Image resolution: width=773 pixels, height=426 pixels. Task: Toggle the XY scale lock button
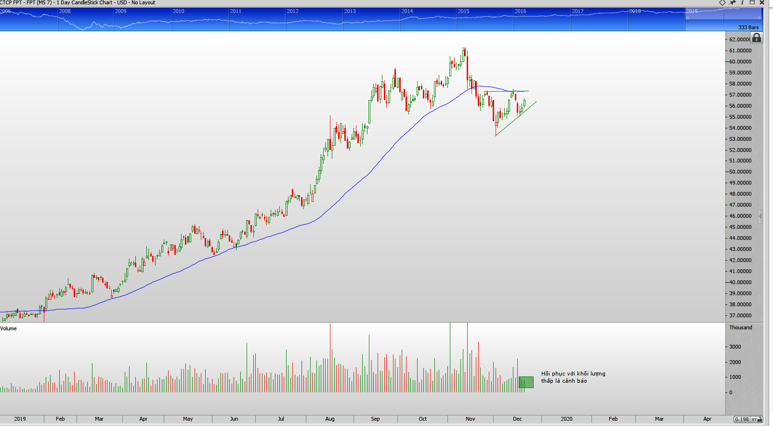[757, 419]
